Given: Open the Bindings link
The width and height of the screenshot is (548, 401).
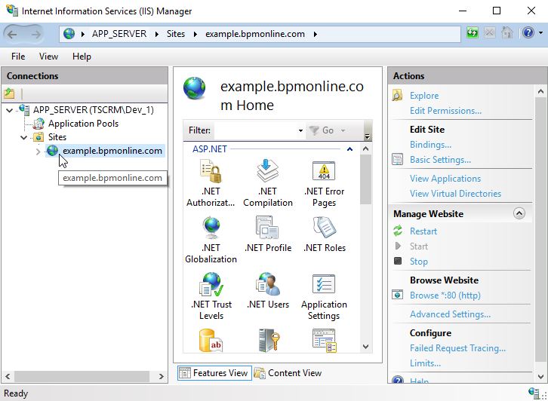Looking at the screenshot, I should (x=430, y=145).
